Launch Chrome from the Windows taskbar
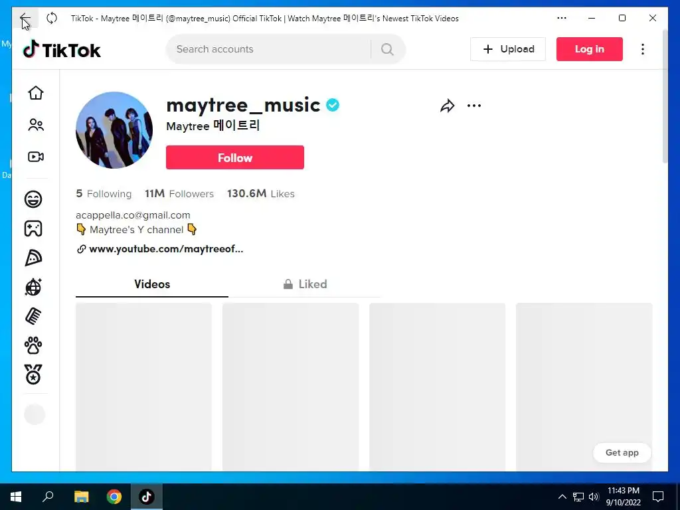The height and width of the screenshot is (510, 680). pyautogui.click(x=114, y=497)
